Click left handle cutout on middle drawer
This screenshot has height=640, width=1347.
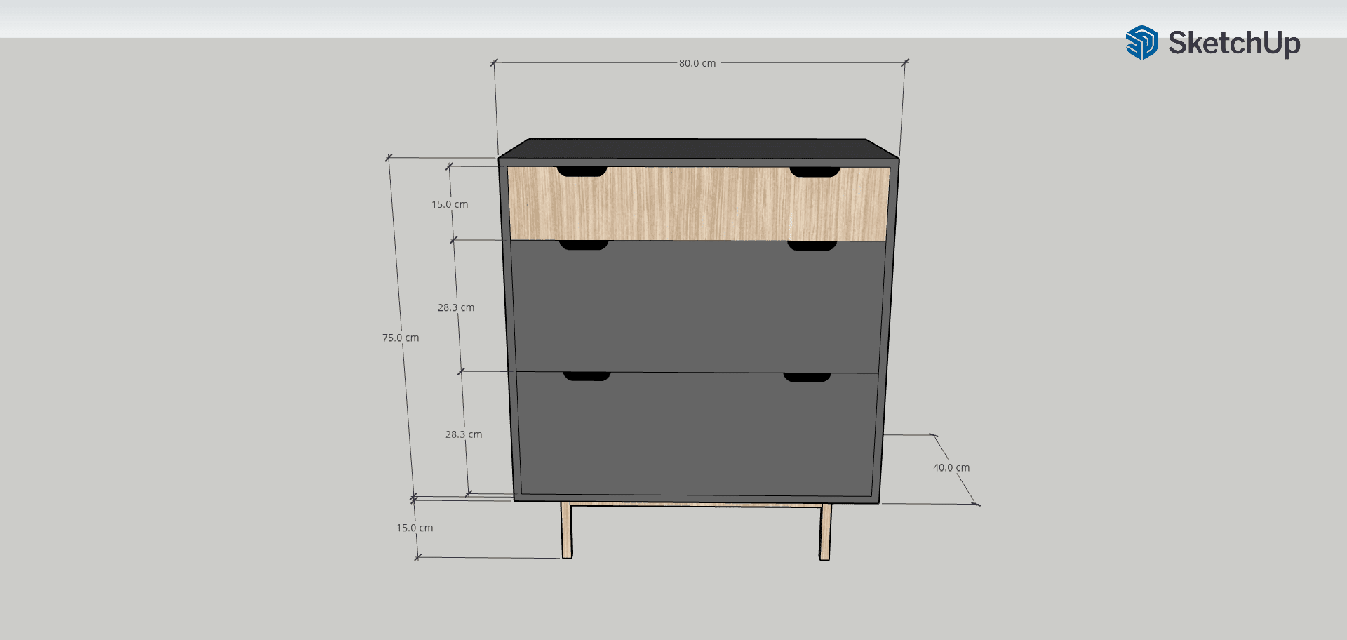(x=584, y=245)
